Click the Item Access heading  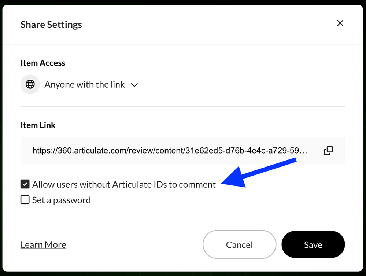point(43,63)
